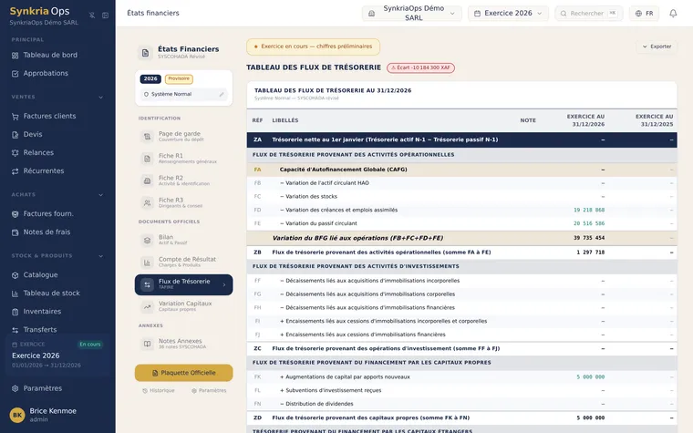The image size is (693, 433).
Task: Click the 5 000 000 value in row FK
Action: [591, 376]
